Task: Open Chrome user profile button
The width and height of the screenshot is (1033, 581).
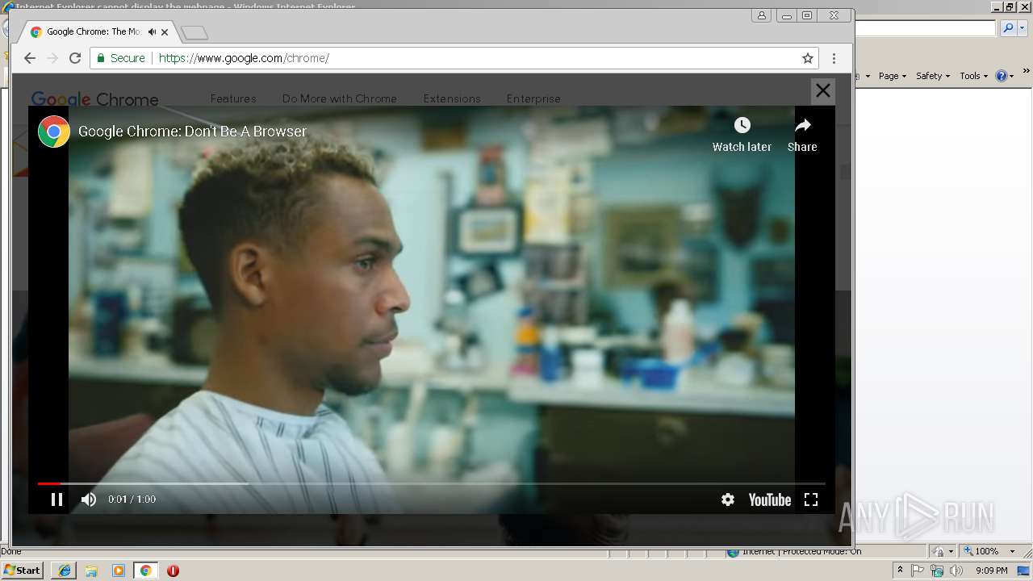Action: coord(761,15)
